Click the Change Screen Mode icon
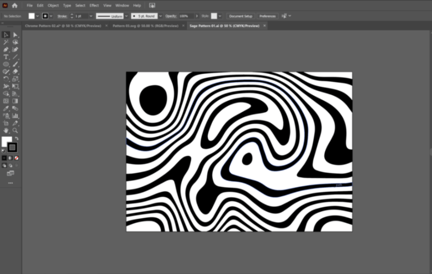This screenshot has height=274, width=432. click(x=10, y=173)
